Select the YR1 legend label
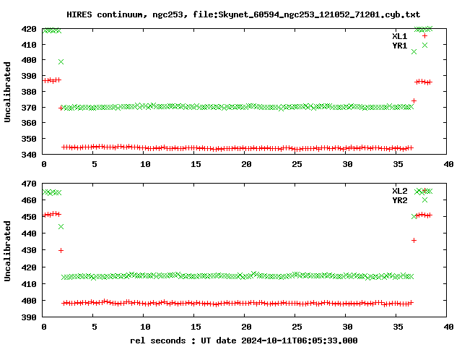The height and width of the screenshot is (347, 462). [x=399, y=46]
